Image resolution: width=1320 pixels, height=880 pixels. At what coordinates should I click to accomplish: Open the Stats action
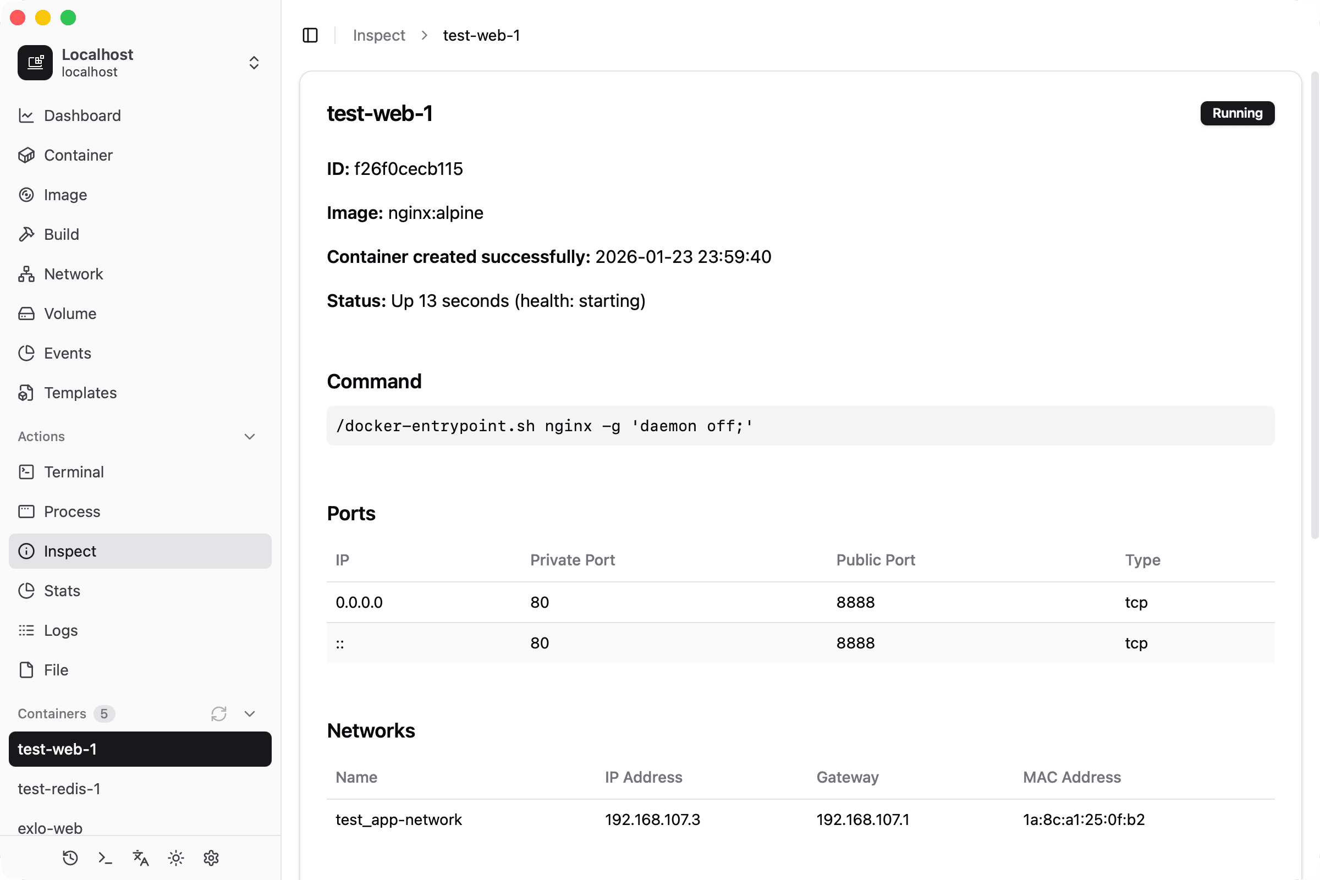[x=62, y=590]
